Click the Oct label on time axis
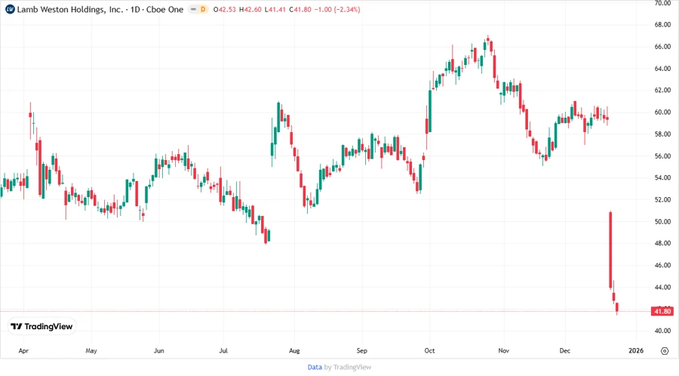679x376 pixels. coord(429,350)
